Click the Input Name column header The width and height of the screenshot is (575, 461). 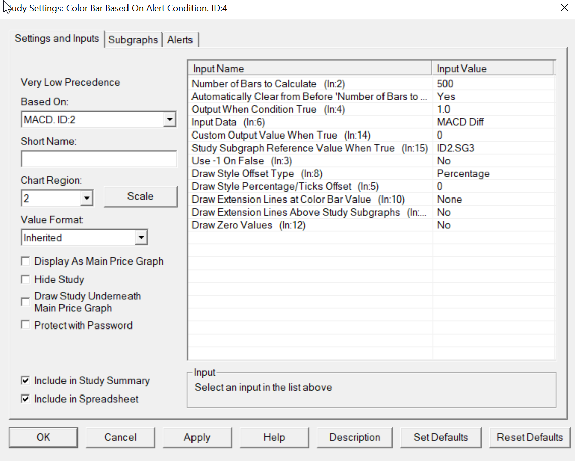(x=310, y=69)
